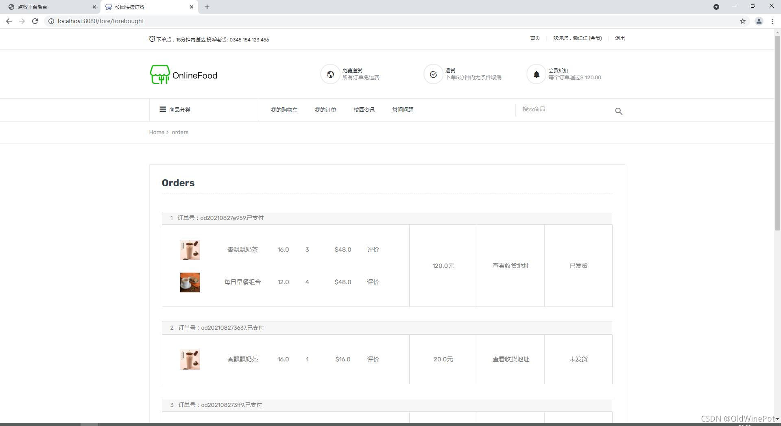Click the scrollbar up arrow

(x=777, y=32)
